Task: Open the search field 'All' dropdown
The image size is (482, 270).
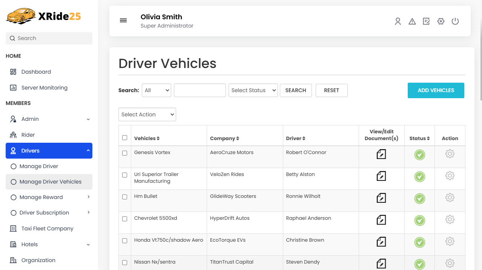Action: coord(157,90)
